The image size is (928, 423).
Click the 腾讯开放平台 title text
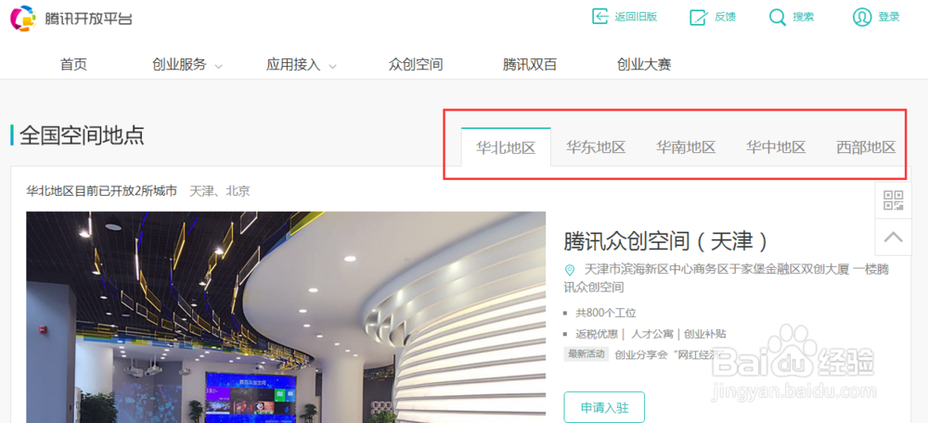tap(88, 19)
